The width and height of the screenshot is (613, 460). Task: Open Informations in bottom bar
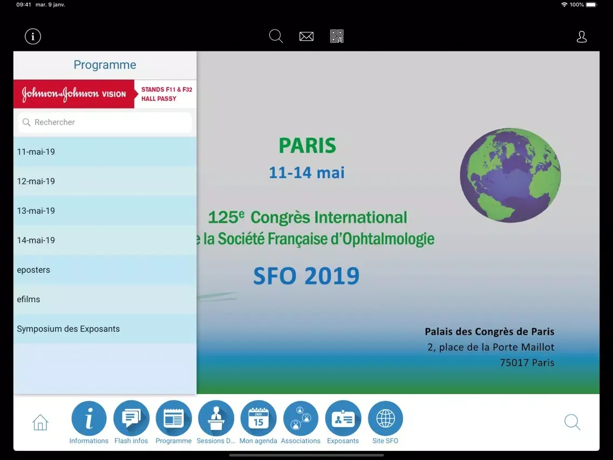89,418
